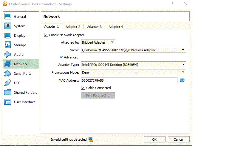Click the Network section heading
229x146 pixels.
(52, 16)
